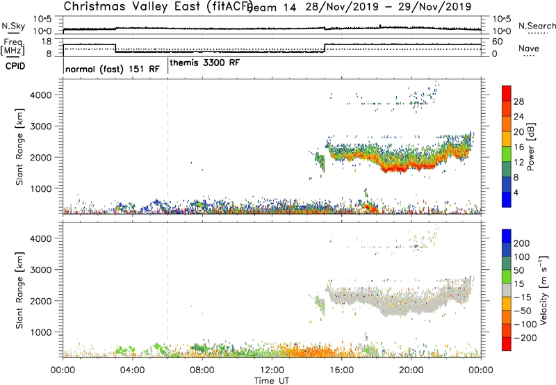This screenshot has height=385, width=556.
Task: Click the 1000 tick on power panel axis
Action: pos(41,189)
